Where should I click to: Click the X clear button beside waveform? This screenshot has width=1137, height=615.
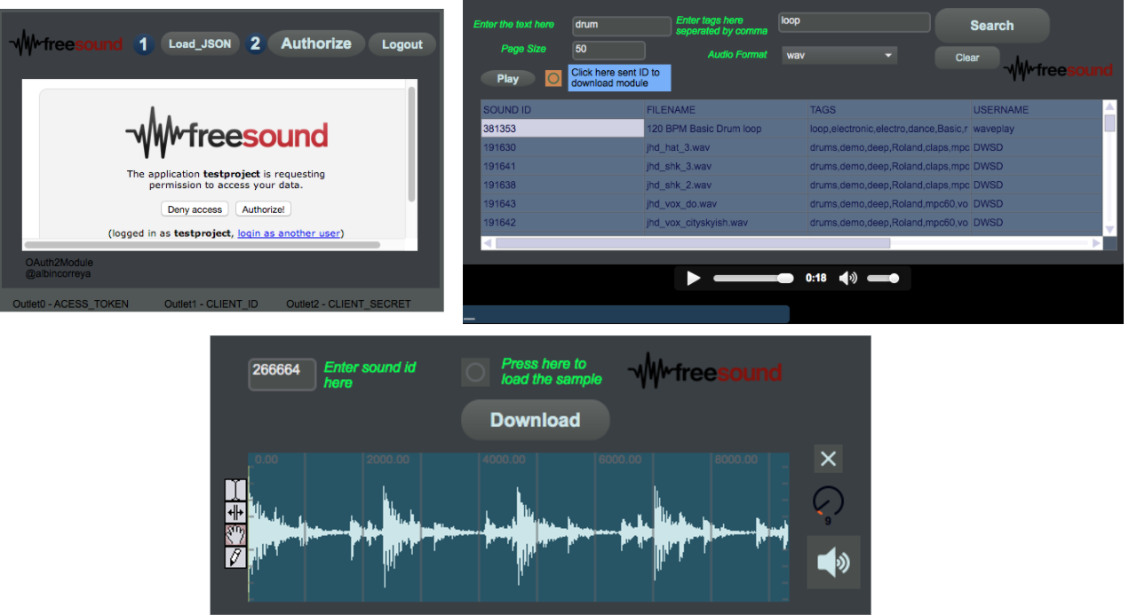click(x=828, y=458)
